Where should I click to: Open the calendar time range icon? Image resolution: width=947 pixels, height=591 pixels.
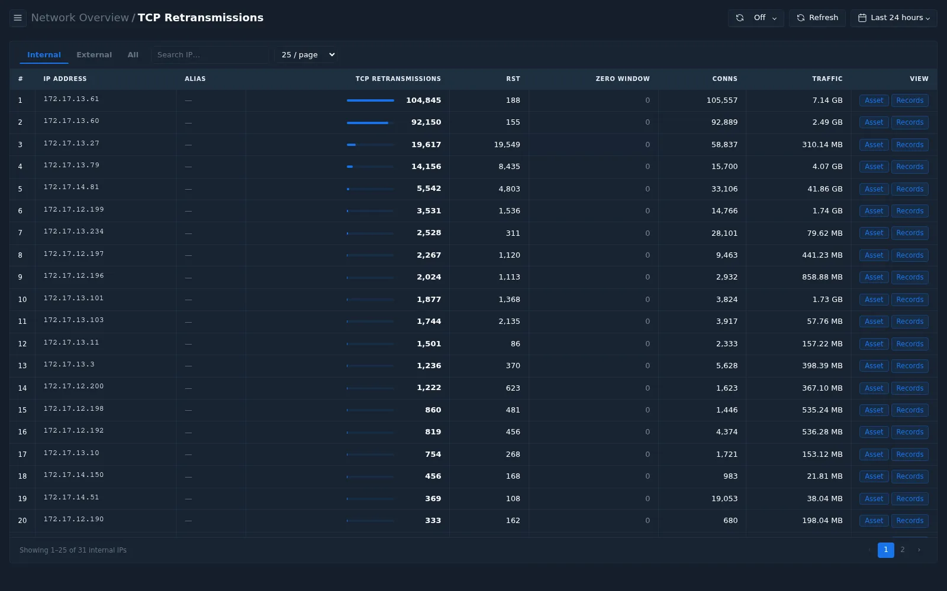tap(862, 18)
